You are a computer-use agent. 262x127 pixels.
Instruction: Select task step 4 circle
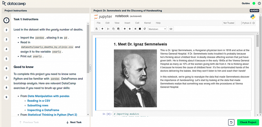(6, 49)
